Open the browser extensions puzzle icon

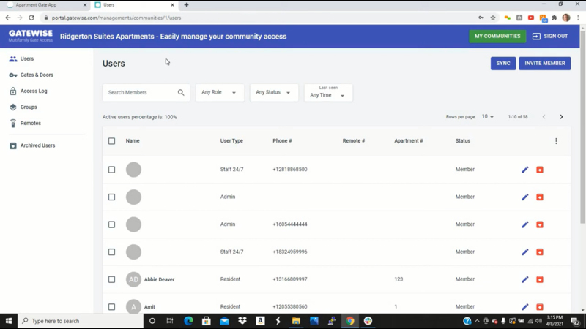pos(555,18)
